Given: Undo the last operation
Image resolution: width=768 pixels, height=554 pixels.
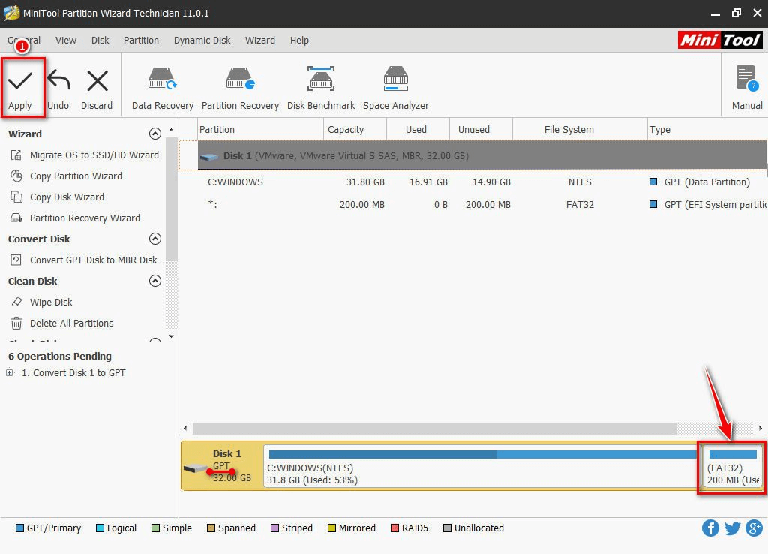Looking at the screenshot, I should (58, 89).
